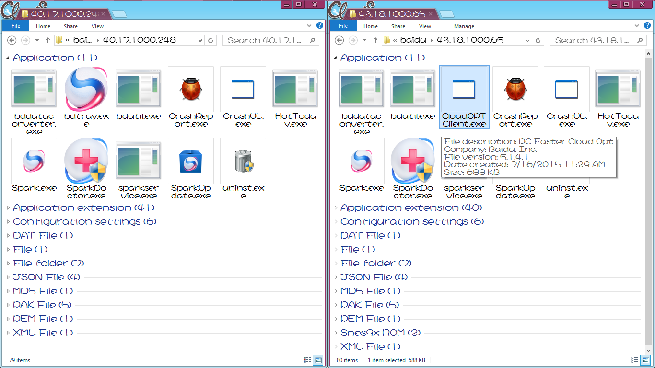655x368 pixels.
Task: Select bdutil.exe in right window
Action: 413,94
